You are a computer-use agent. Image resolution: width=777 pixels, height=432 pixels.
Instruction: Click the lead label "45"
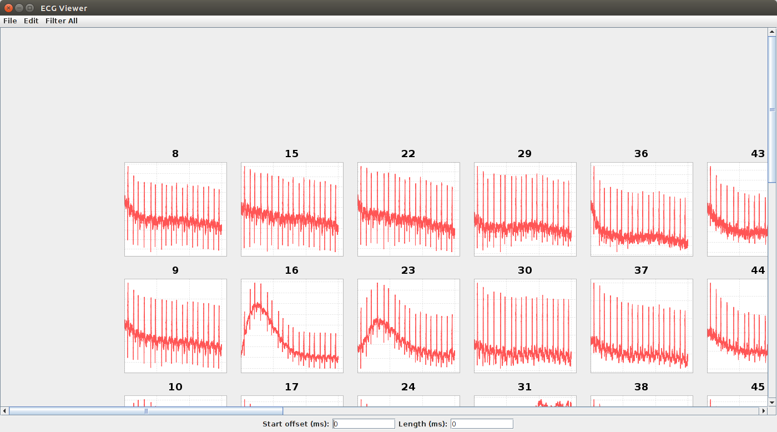(x=758, y=387)
